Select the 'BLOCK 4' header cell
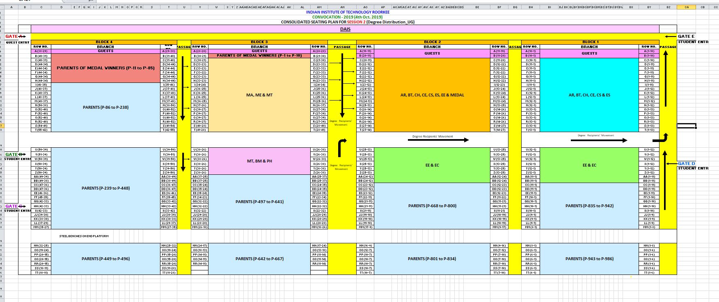The image size is (719, 302). click(104, 42)
